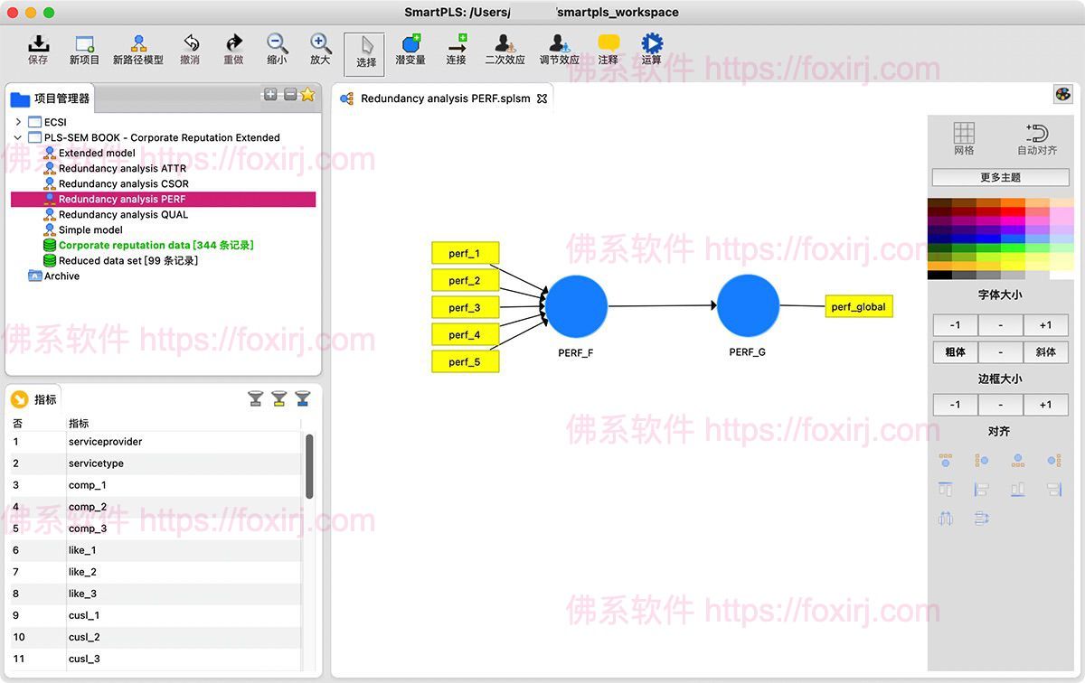Collapse the PLS-SEM BOOK project tree

coord(18,137)
